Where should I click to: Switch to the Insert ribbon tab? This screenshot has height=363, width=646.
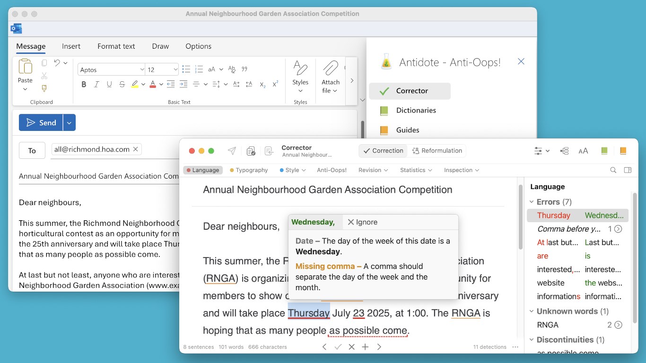[x=71, y=46]
